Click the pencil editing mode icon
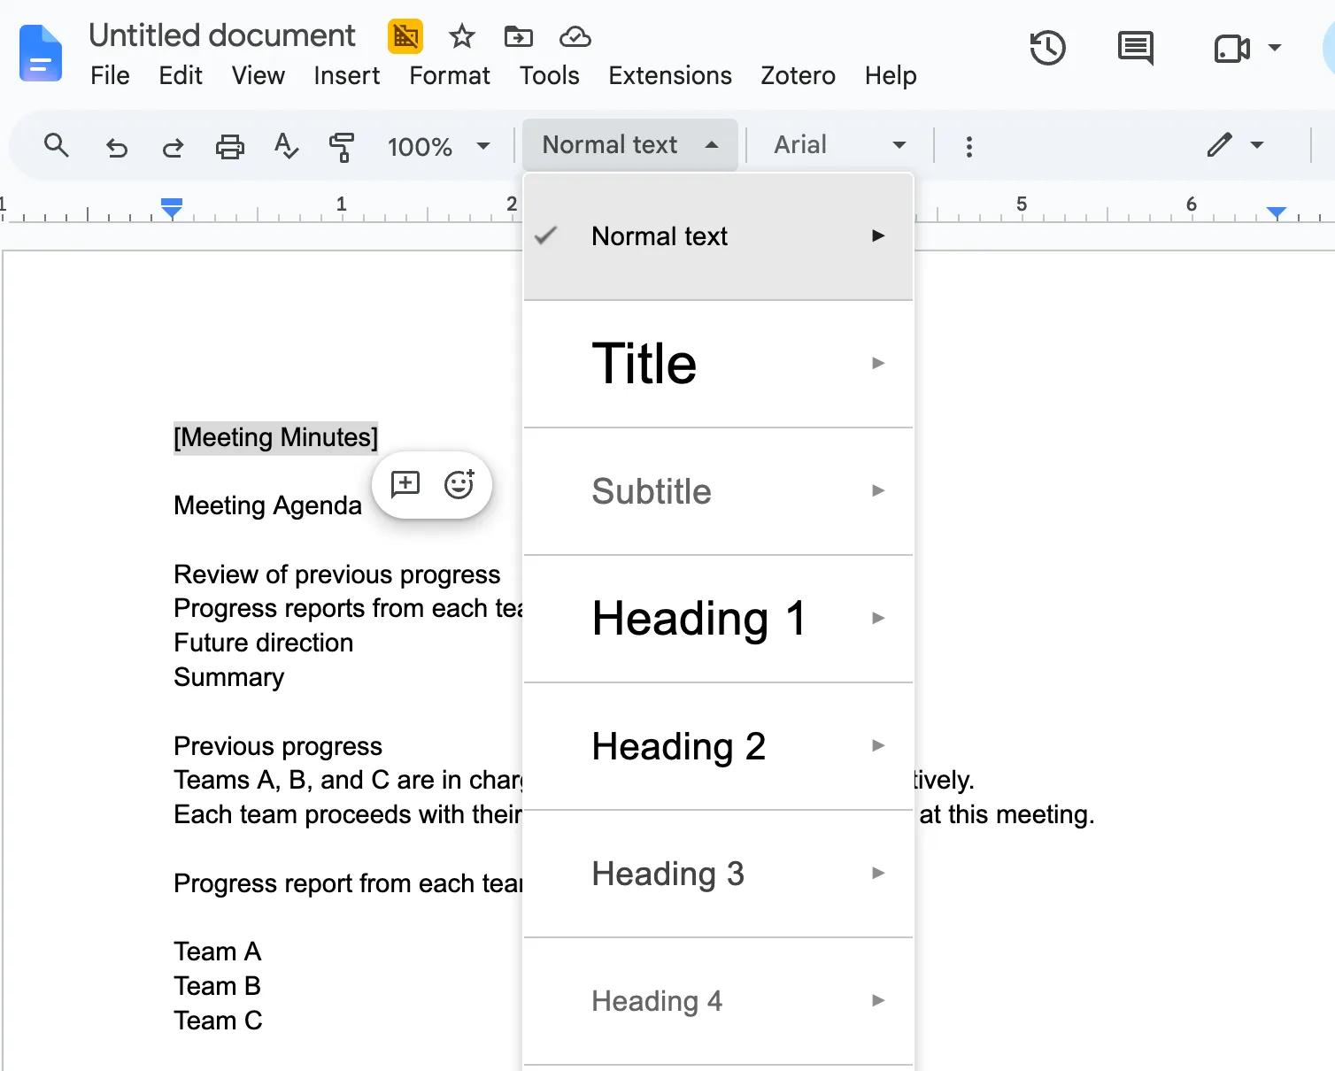The image size is (1335, 1071). point(1220,144)
